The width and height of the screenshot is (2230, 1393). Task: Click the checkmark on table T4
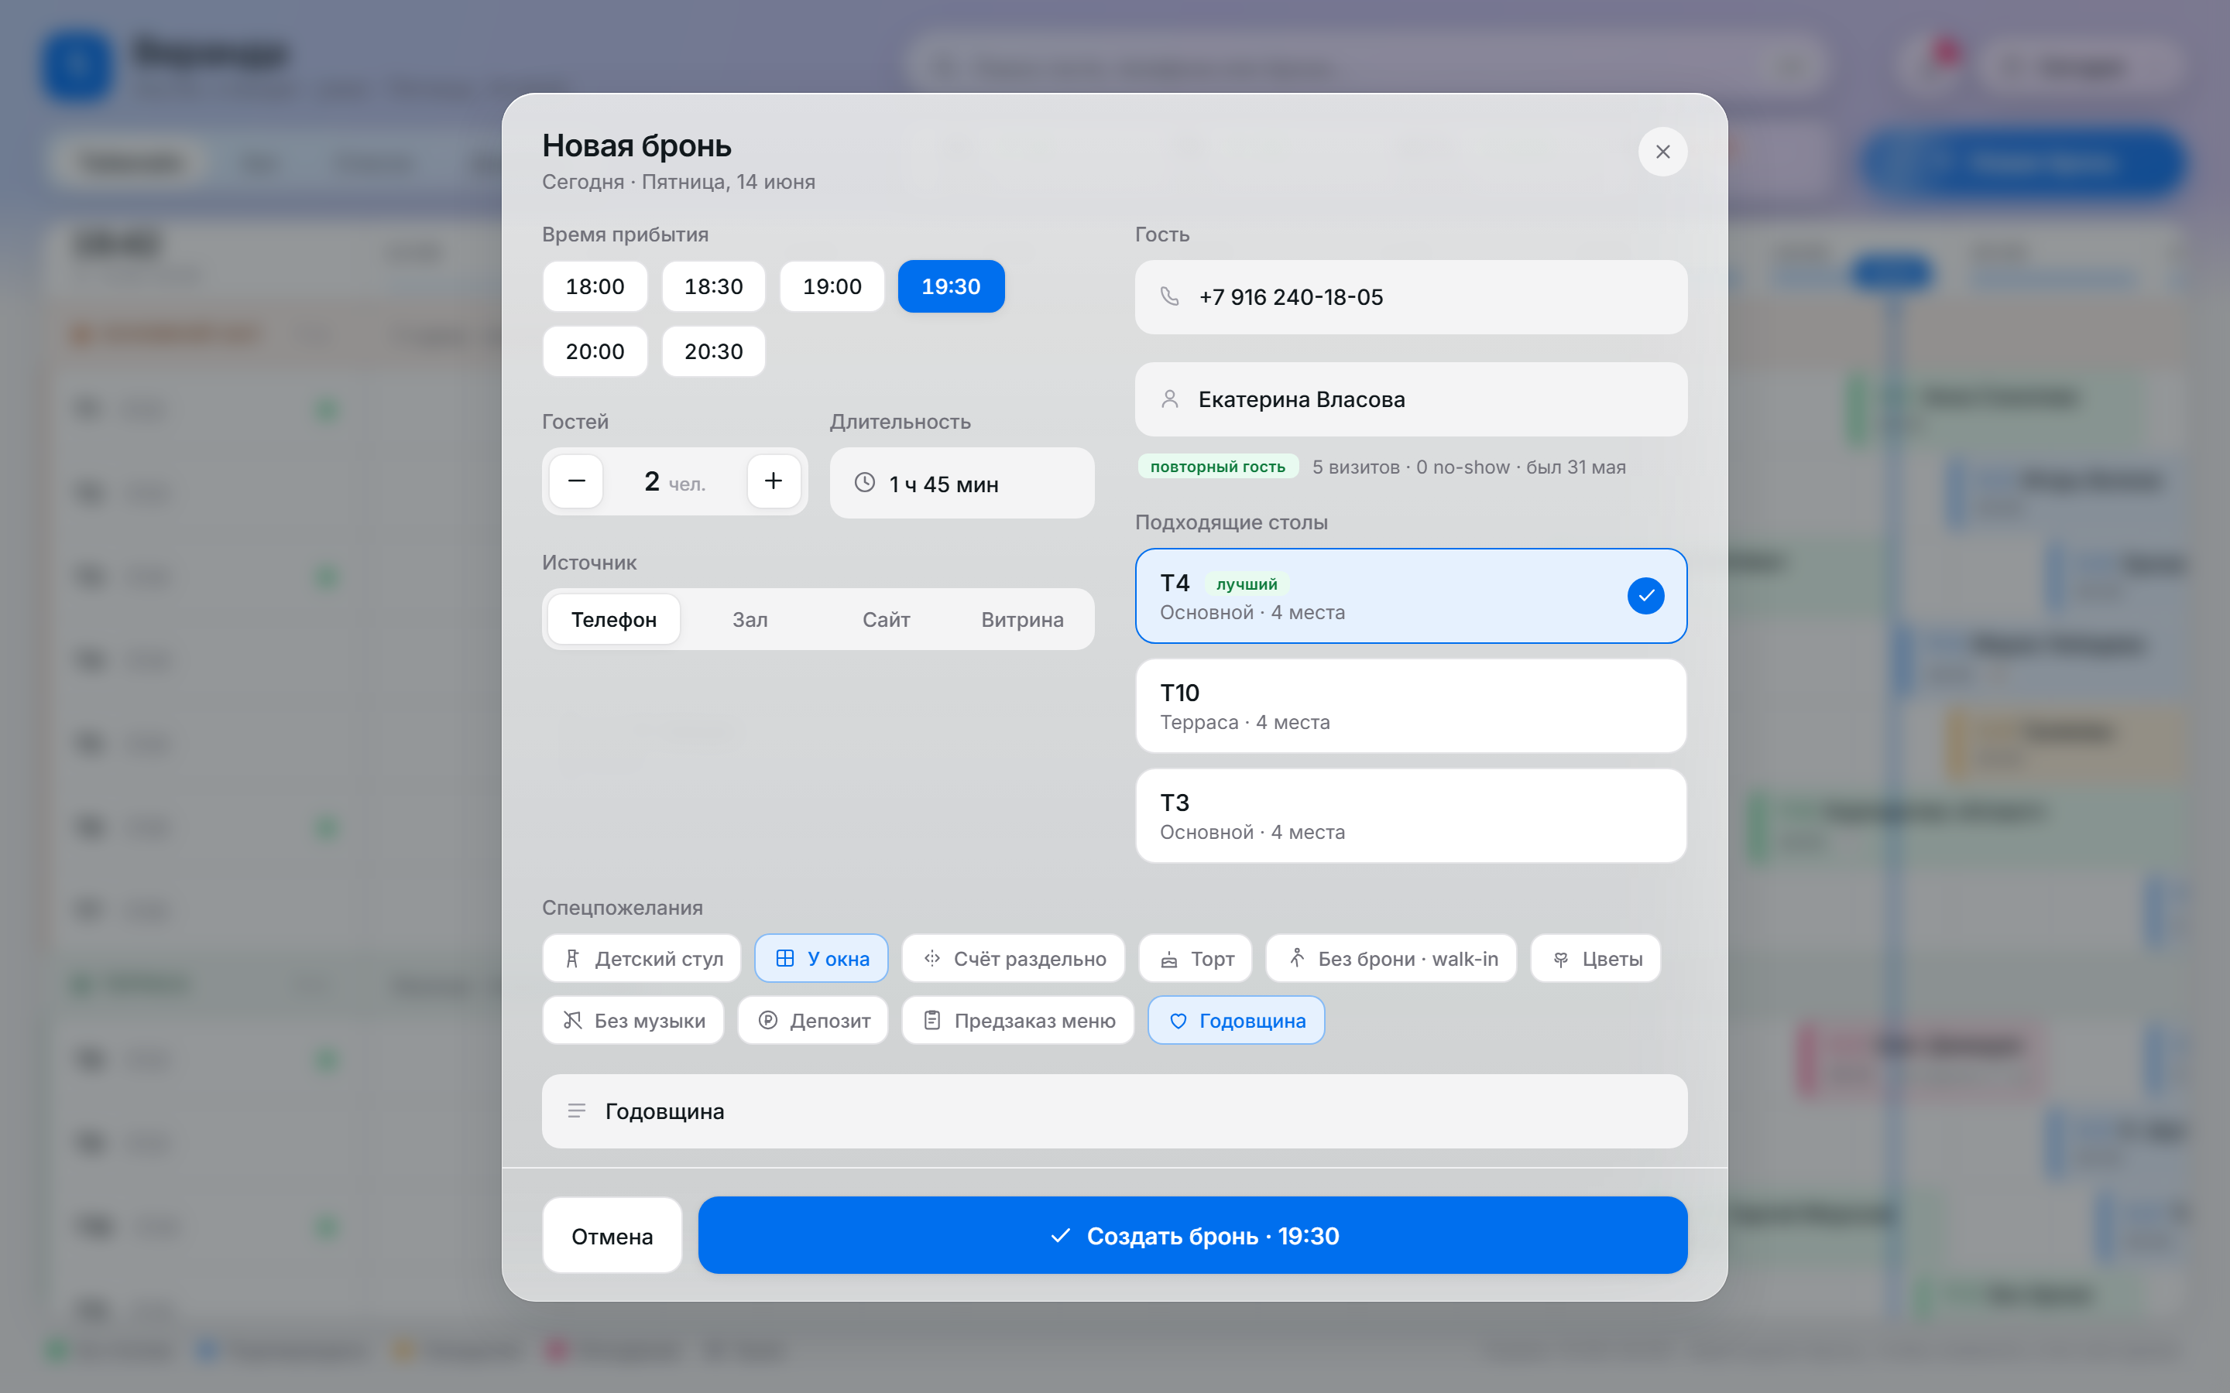click(1645, 596)
